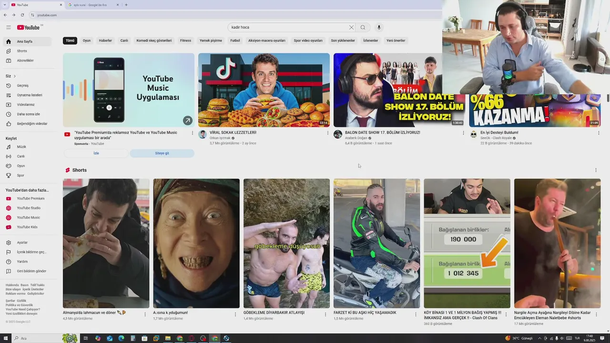
Task: Open Ayarlar settings in sidebar
Action: (x=27, y=242)
